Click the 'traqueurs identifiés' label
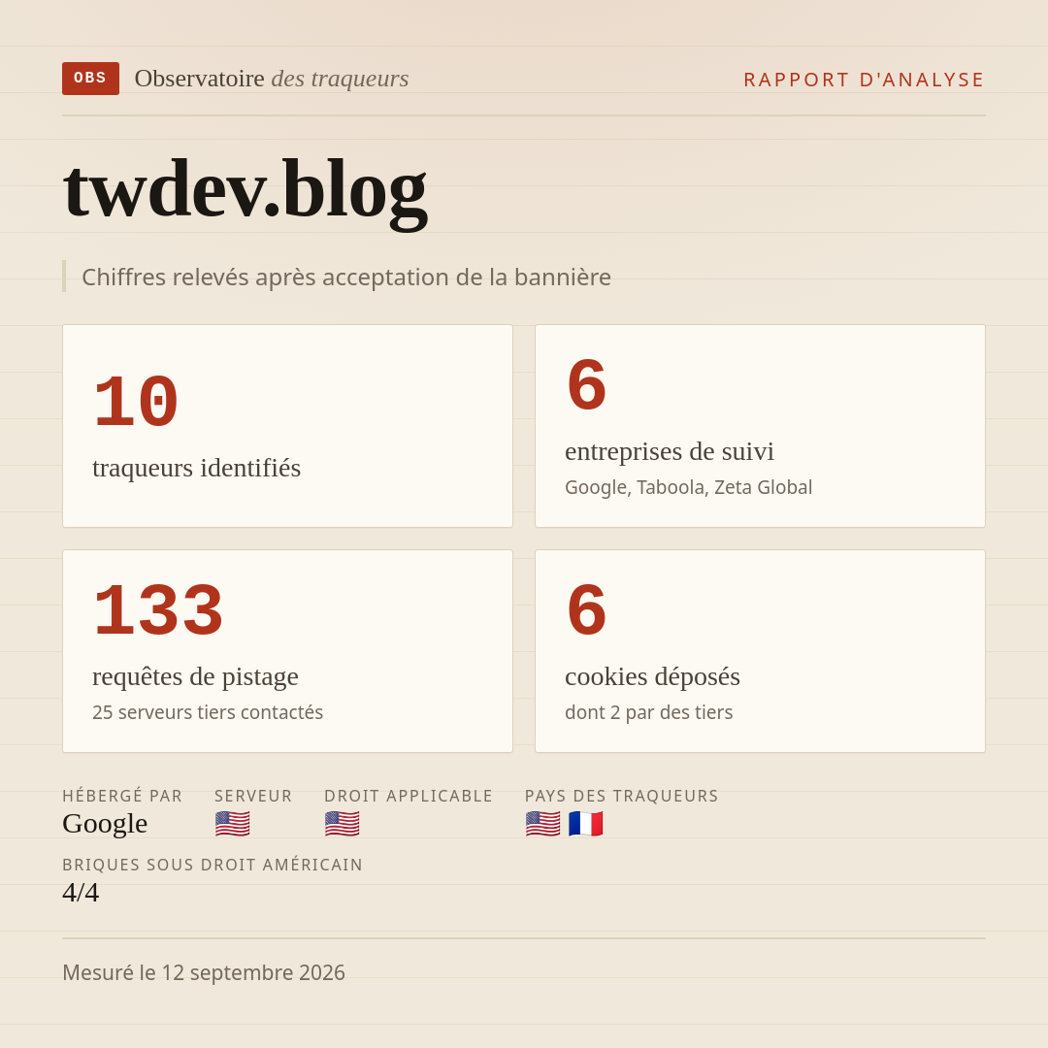The height and width of the screenshot is (1048, 1048). [x=196, y=468]
